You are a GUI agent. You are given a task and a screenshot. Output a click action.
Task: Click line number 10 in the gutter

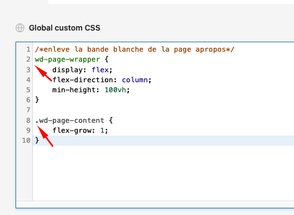[26, 141]
